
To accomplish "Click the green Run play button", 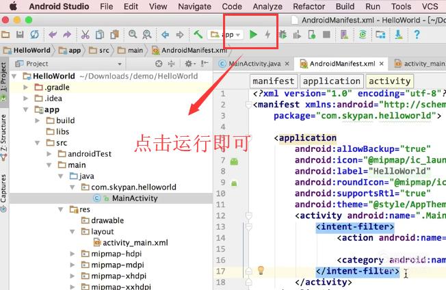I will [x=253, y=35].
